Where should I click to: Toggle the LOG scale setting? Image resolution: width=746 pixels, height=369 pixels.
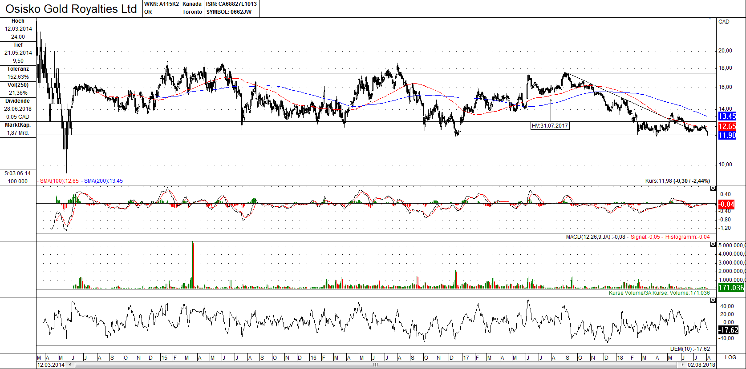(x=730, y=357)
